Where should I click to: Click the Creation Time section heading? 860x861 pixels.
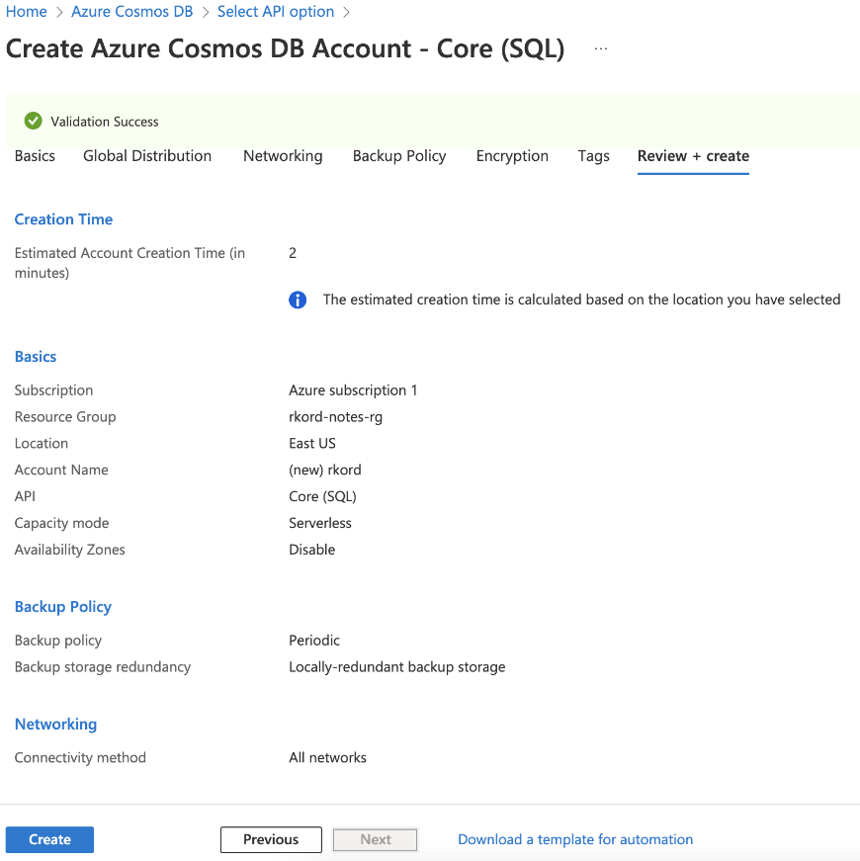pyautogui.click(x=63, y=219)
